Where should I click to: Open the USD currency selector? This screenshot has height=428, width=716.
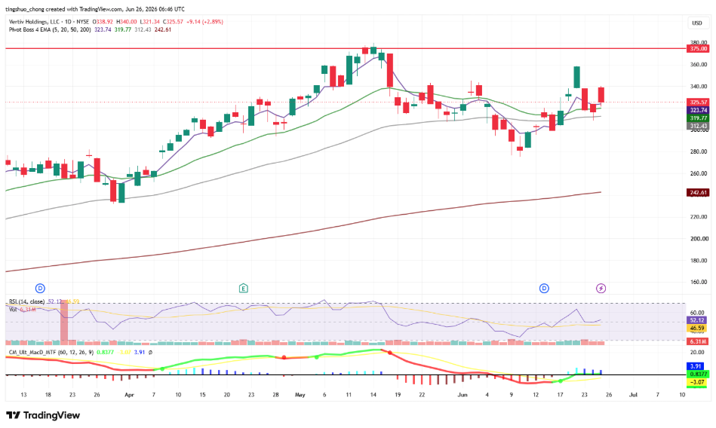click(697, 23)
